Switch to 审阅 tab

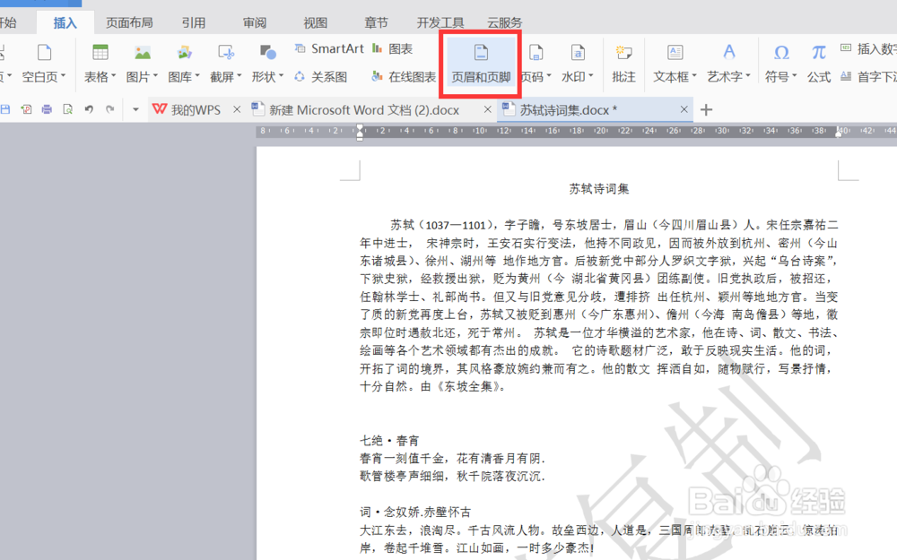(255, 23)
